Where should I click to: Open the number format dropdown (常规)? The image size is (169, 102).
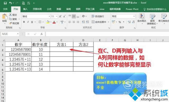point(134,16)
